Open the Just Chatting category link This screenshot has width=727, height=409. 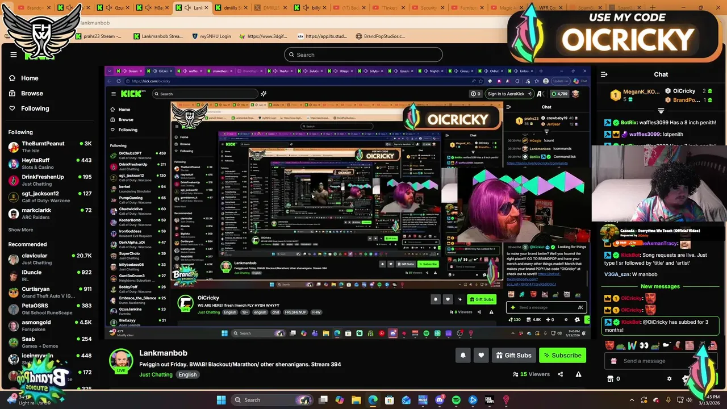(x=156, y=374)
